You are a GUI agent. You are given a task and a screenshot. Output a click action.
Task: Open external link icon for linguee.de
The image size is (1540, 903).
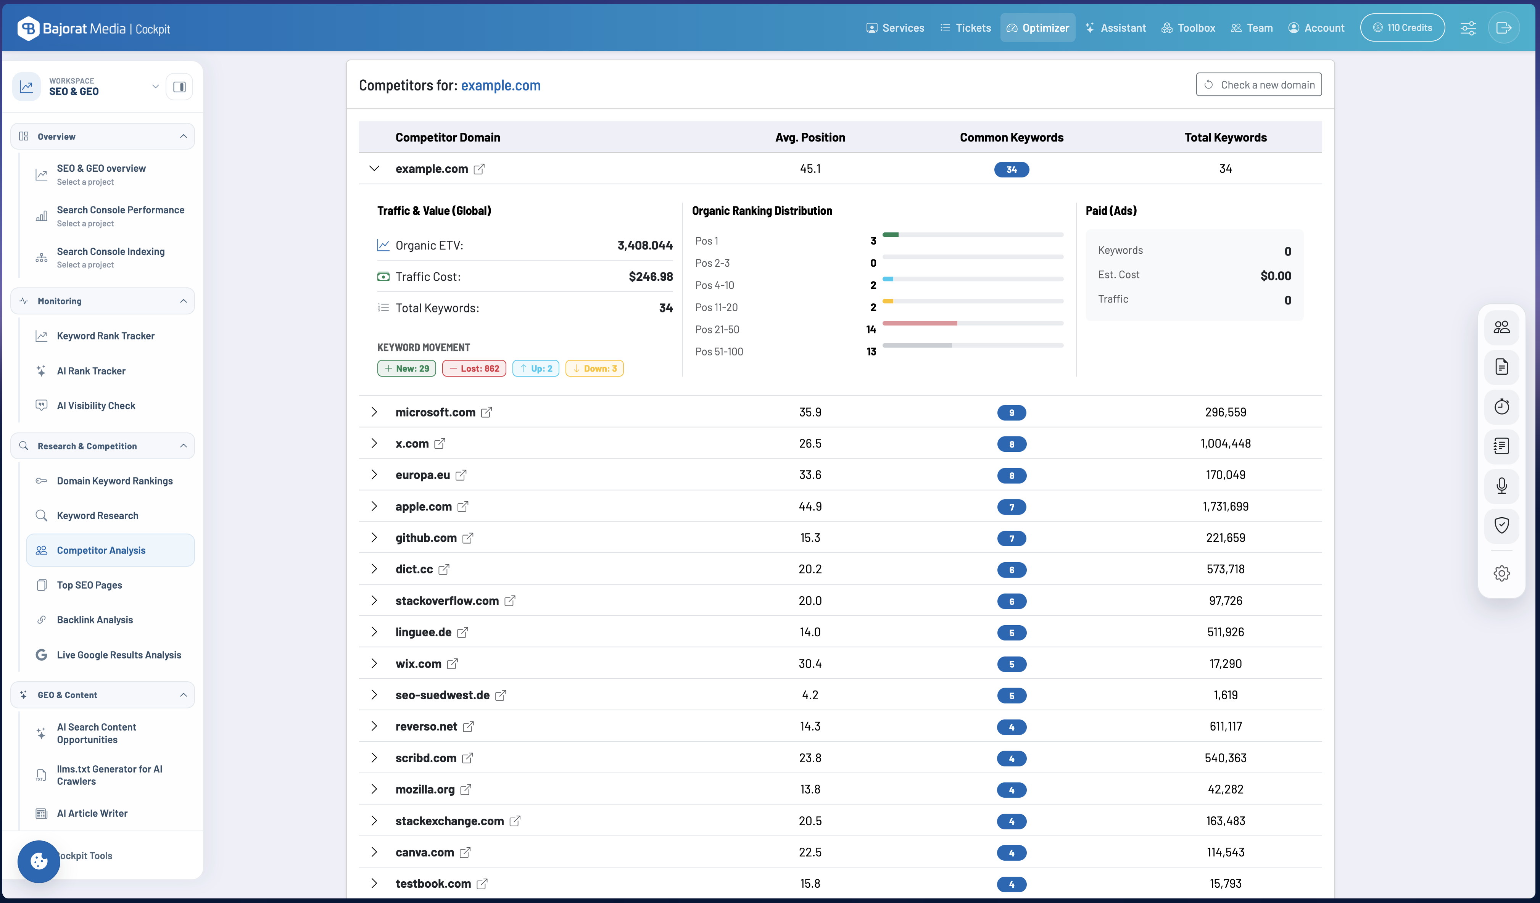click(x=462, y=633)
